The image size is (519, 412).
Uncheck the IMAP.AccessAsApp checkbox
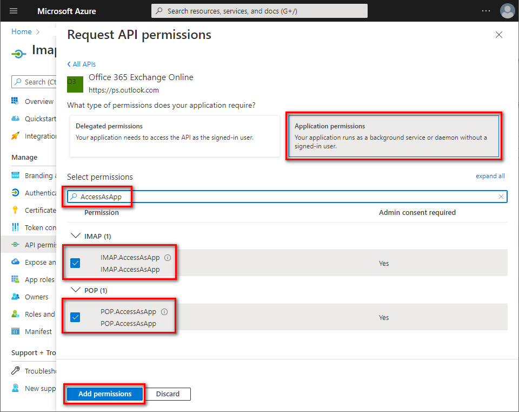(x=75, y=263)
